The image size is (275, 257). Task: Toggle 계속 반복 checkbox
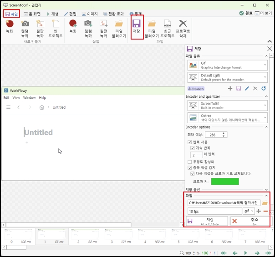193,148
